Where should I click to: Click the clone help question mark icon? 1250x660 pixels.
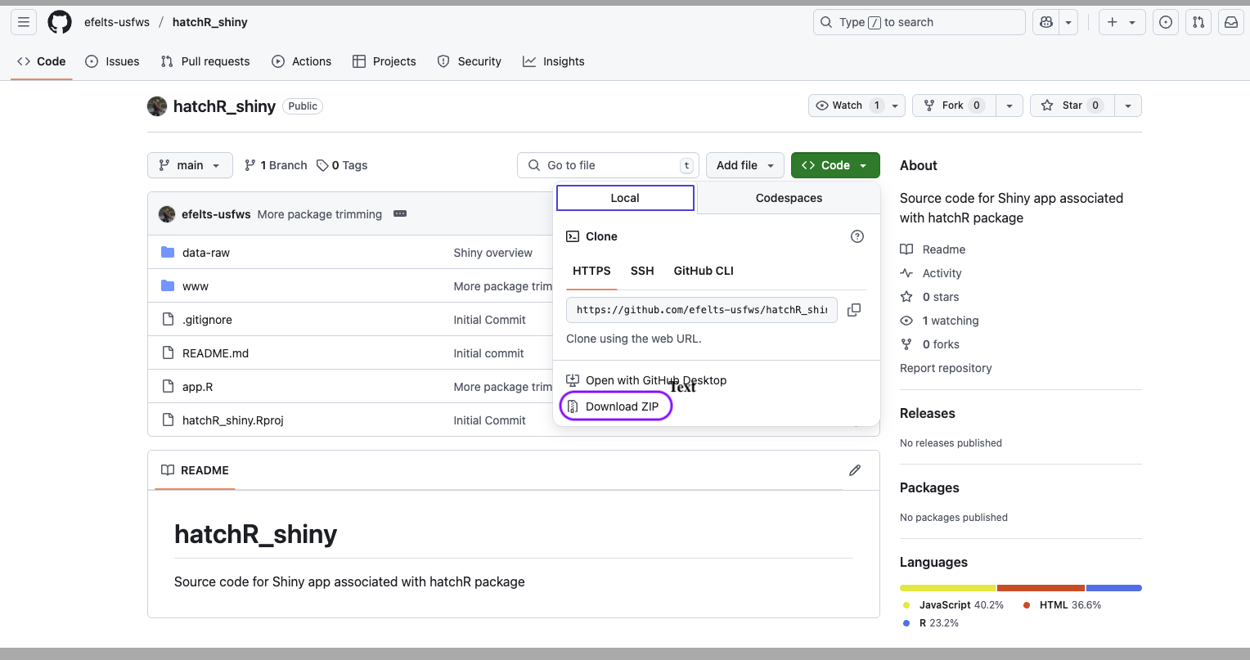(x=857, y=236)
